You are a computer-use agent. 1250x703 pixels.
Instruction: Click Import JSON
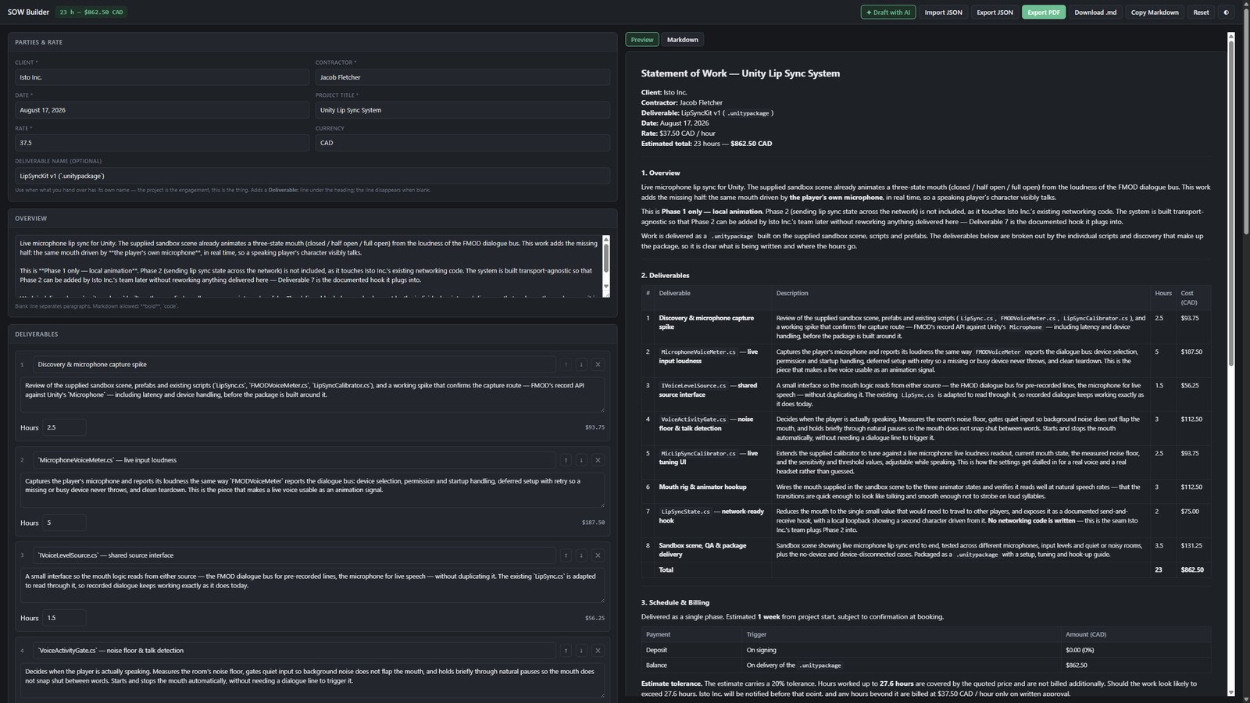943,12
